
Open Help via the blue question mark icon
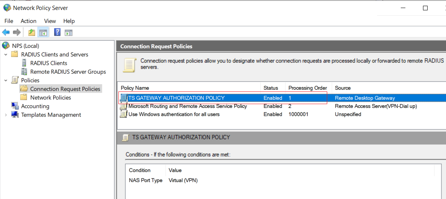pyautogui.click(x=57, y=32)
